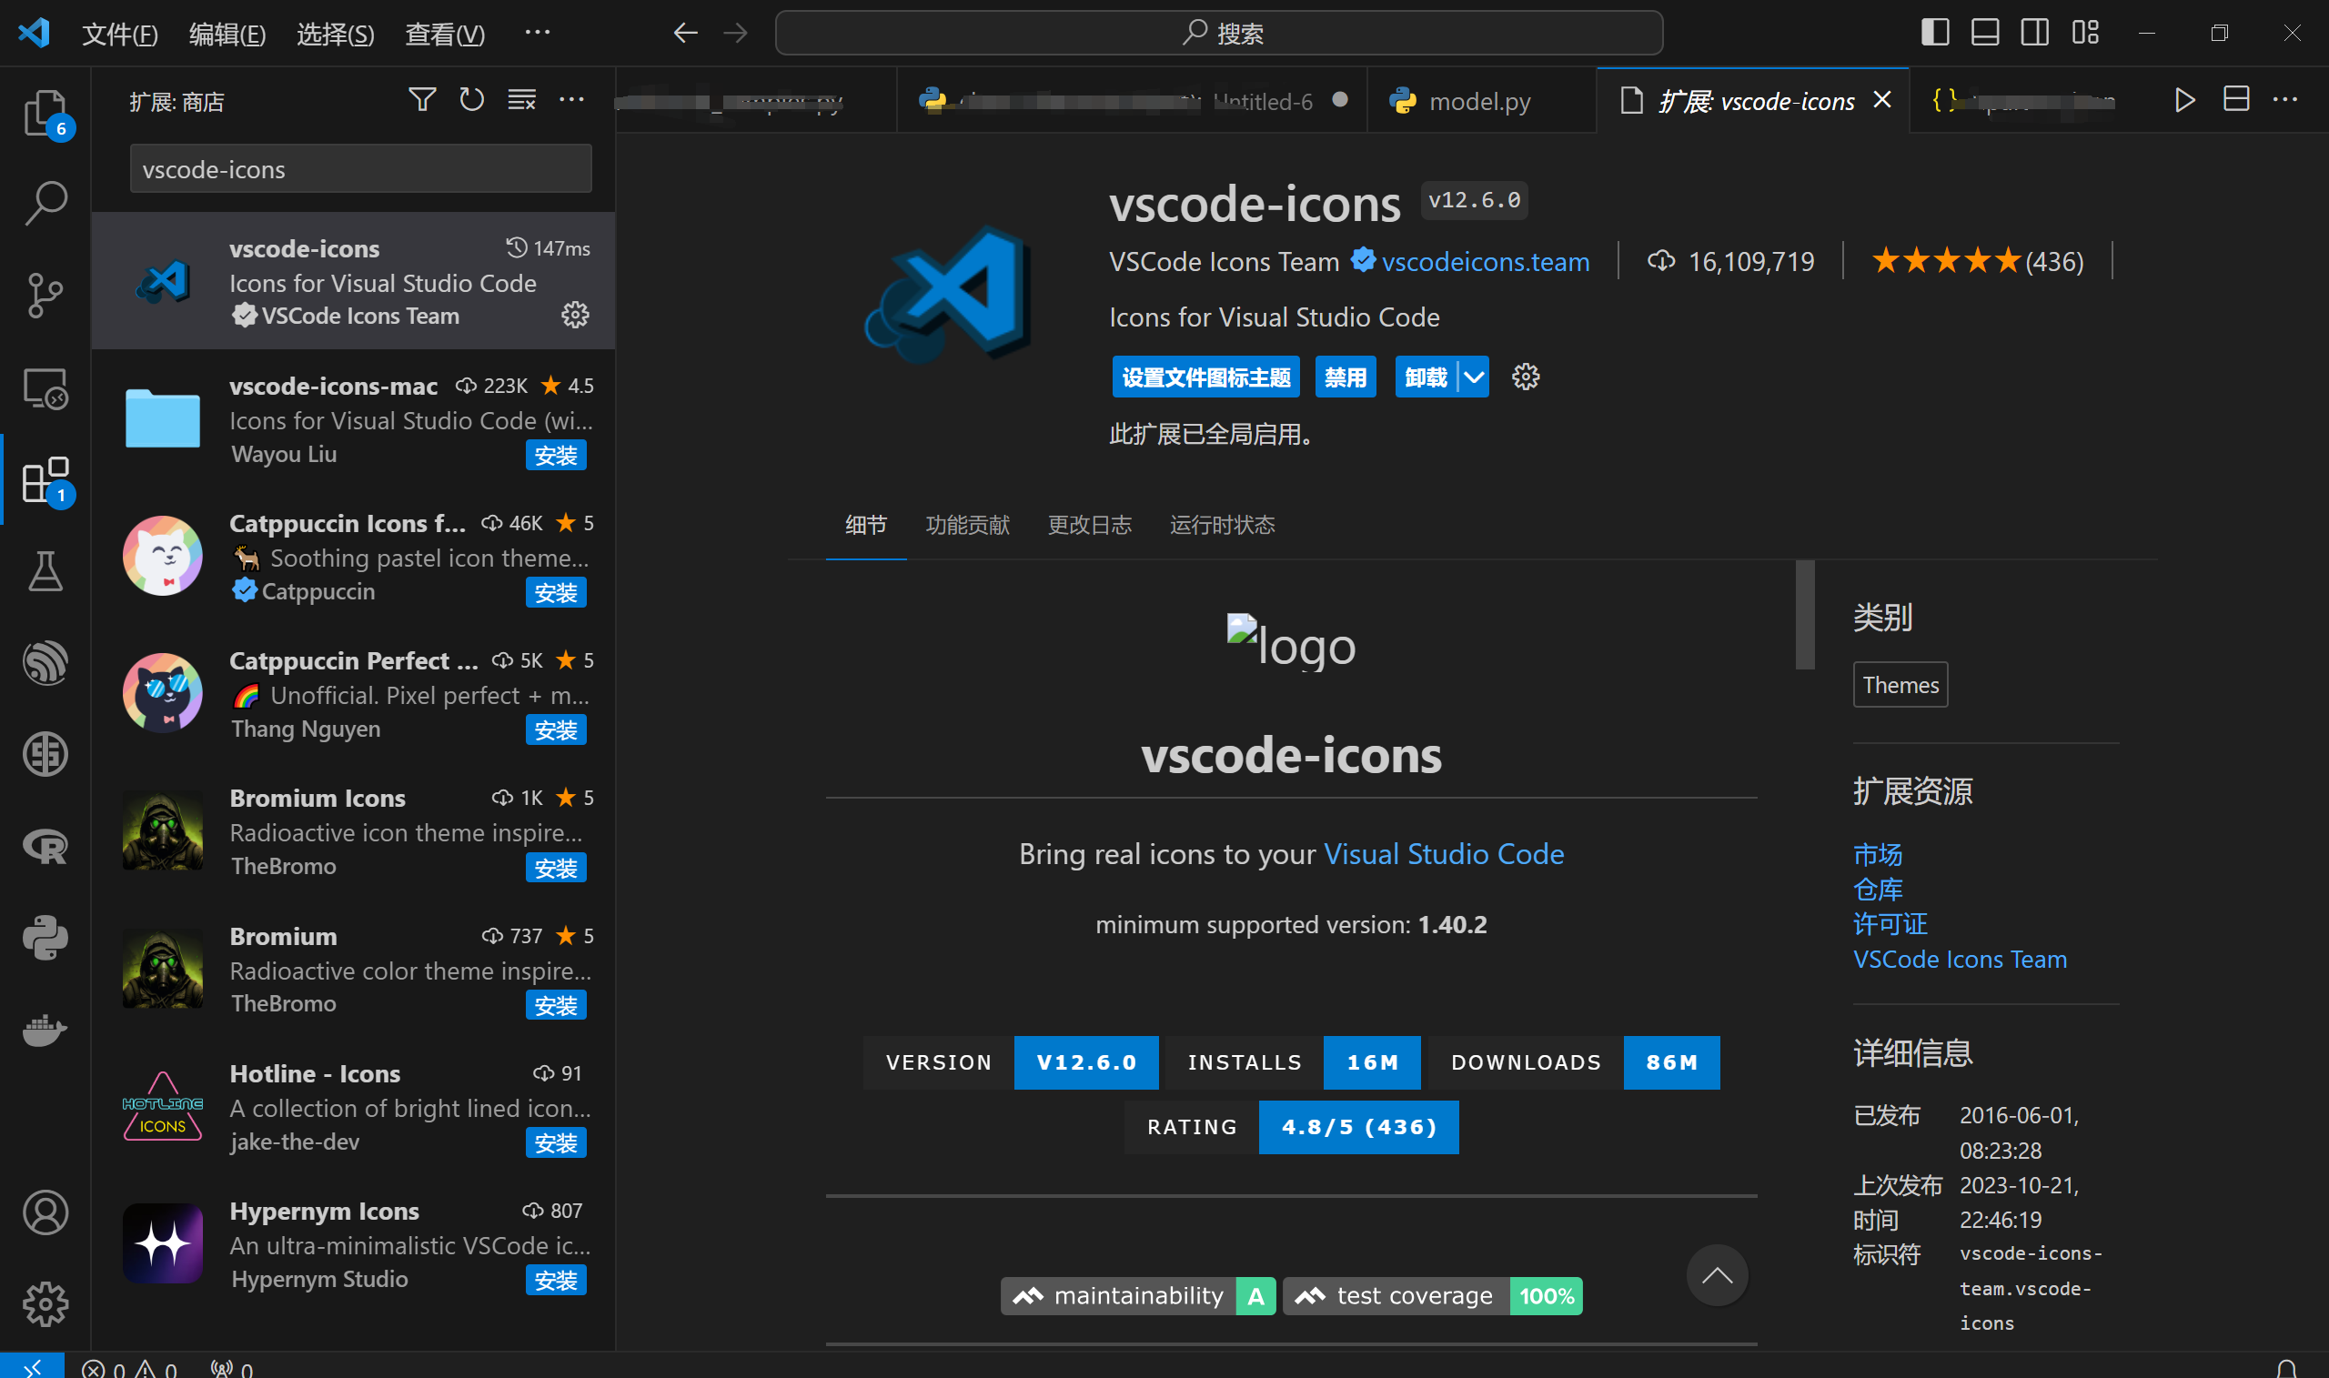Image resolution: width=2329 pixels, height=1378 pixels.
Task: Click the 卸载 uninstall button
Action: pyautogui.click(x=1426, y=377)
